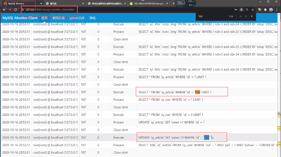This screenshot has height=157, width=281.
Task: Bookmark this page with the star icon
Action: pyautogui.click(x=253, y=10)
